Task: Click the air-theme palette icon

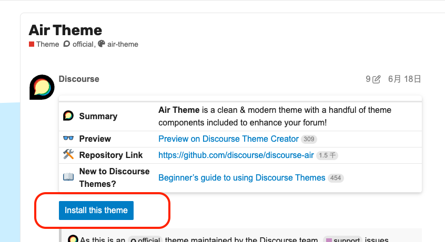Action: click(102, 44)
